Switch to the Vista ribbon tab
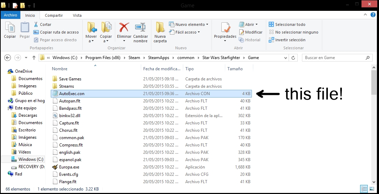Viewport: 379px width, 194px height. [x=77, y=15]
